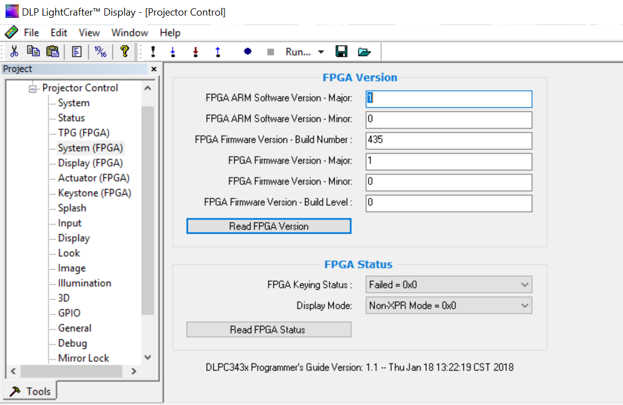The image size is (623, 405).
Task: Open the File menu
Action: click(x=31, y=33)
